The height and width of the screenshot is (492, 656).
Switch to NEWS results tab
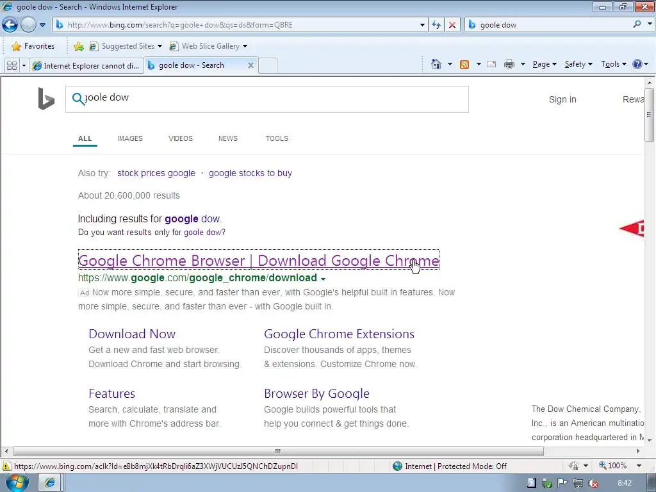point(228,138)
